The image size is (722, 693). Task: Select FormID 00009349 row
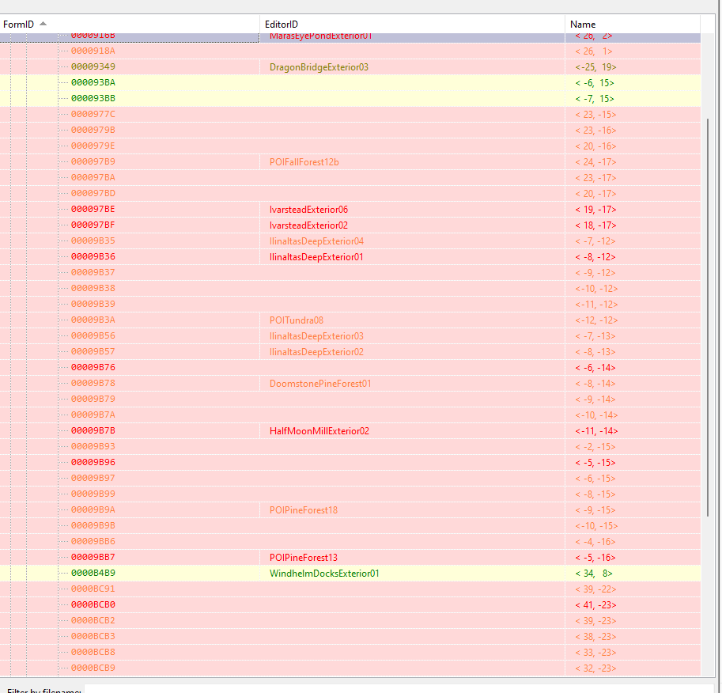(350, 66)
